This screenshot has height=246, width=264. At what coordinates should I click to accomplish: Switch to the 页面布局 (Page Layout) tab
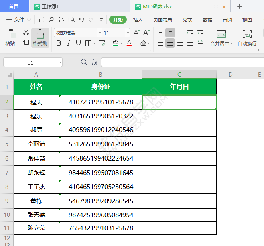click(x=162, y=20)
